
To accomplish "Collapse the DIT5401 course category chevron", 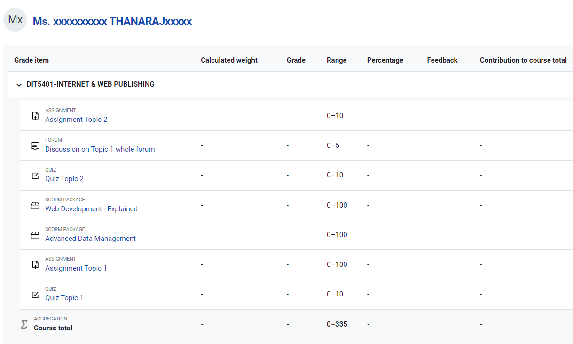I will point(19,85).
